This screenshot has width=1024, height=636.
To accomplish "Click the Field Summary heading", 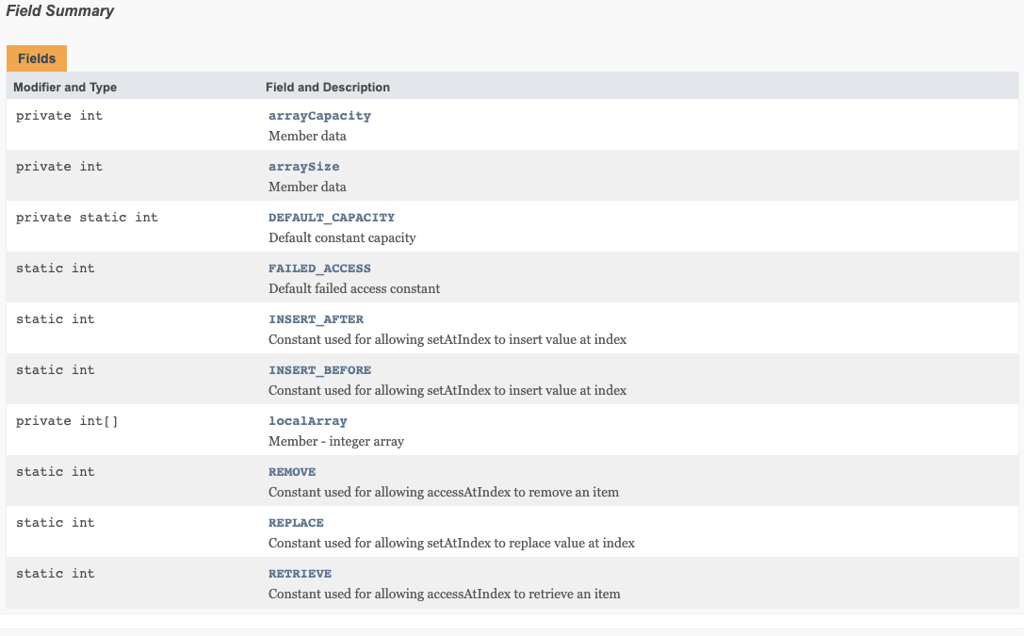I will pyautogui.click(x=59, y=10).
